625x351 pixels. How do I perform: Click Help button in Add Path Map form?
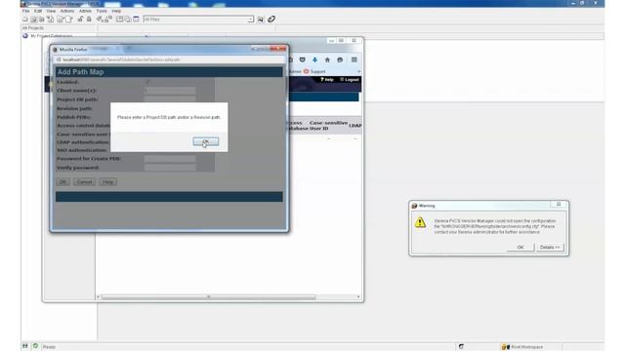[108, 182]
